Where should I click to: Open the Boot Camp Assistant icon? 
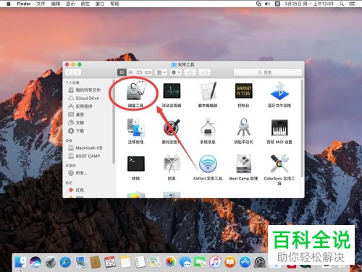pyautogui.click(x=244, y=163)
